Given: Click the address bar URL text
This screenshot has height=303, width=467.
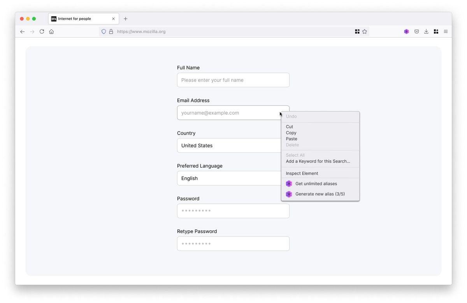Looking at the screenshot, I should (141, 32).
